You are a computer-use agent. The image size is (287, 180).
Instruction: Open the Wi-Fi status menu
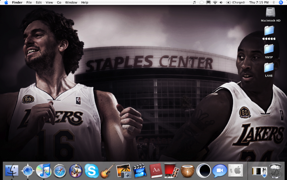(215, 3)
